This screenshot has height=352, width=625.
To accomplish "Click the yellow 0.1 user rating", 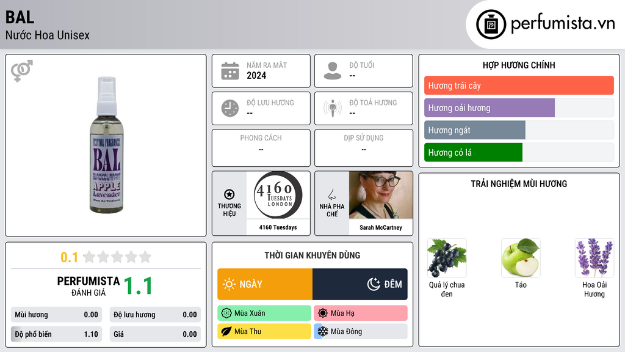I will (x=70, y=257).
